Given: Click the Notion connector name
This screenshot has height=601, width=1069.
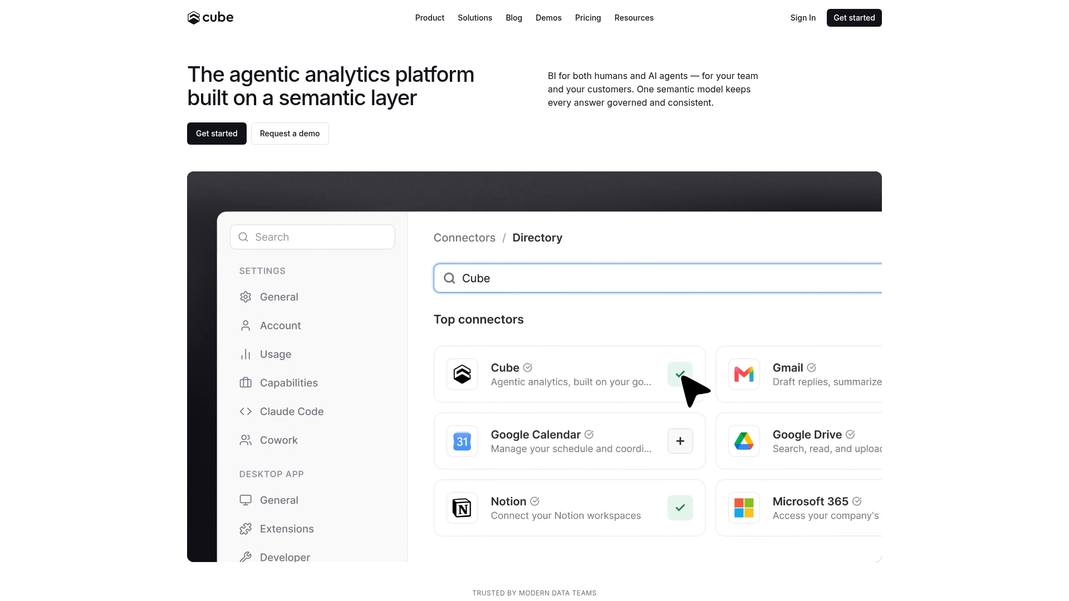Looking at the screenshot, I should coord(508,501).
